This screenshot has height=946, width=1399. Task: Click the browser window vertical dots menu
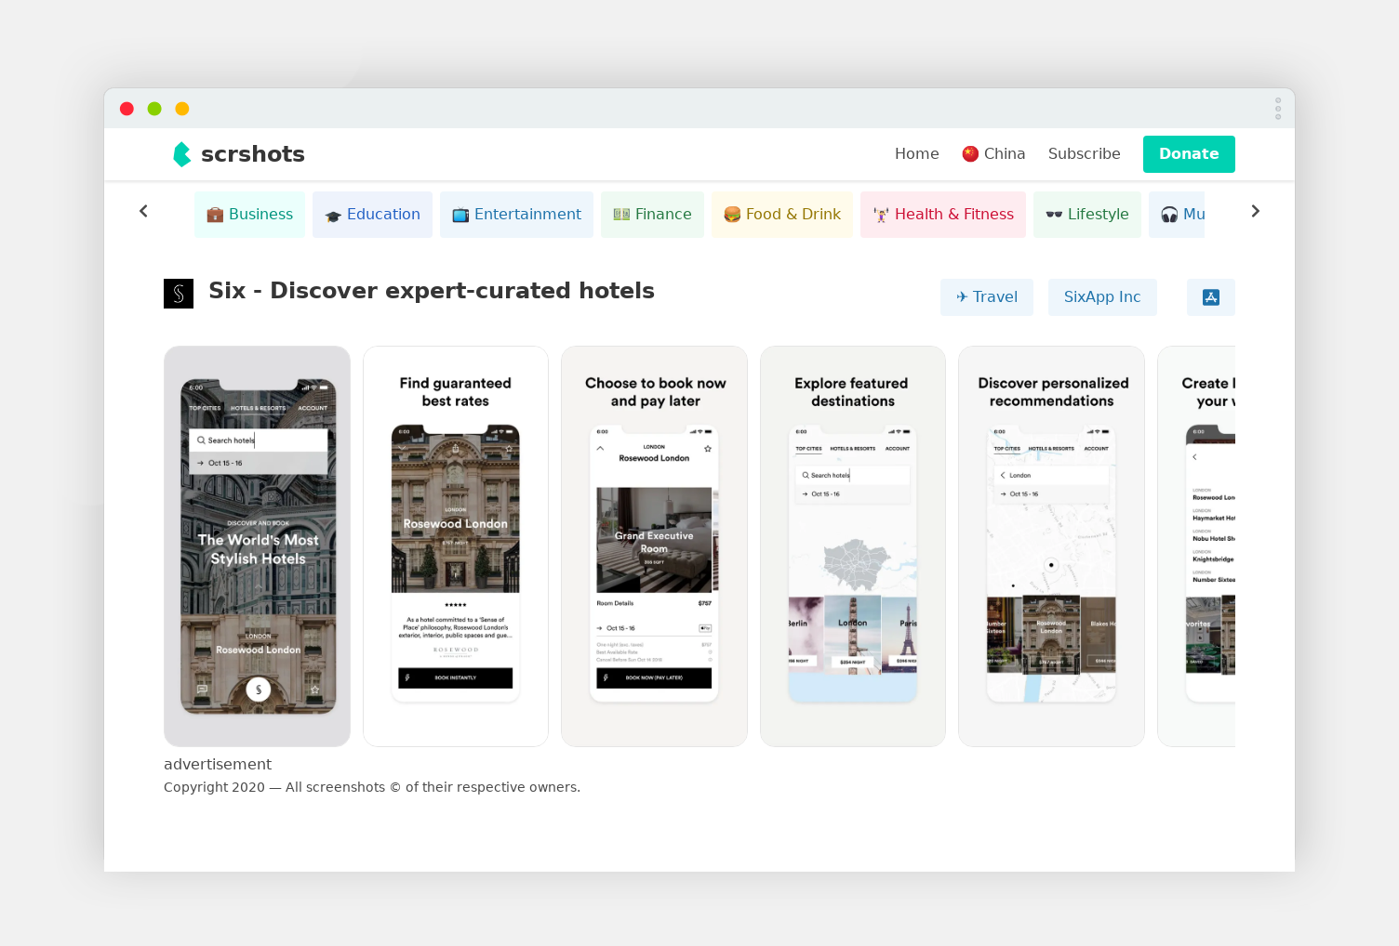tap(1278, 109)
